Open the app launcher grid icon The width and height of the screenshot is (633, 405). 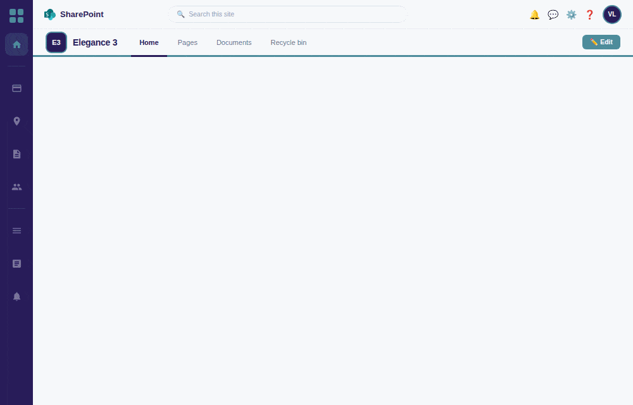17,15
